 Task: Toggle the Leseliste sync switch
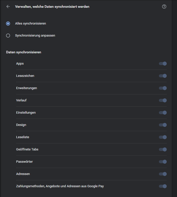point(163,137)
